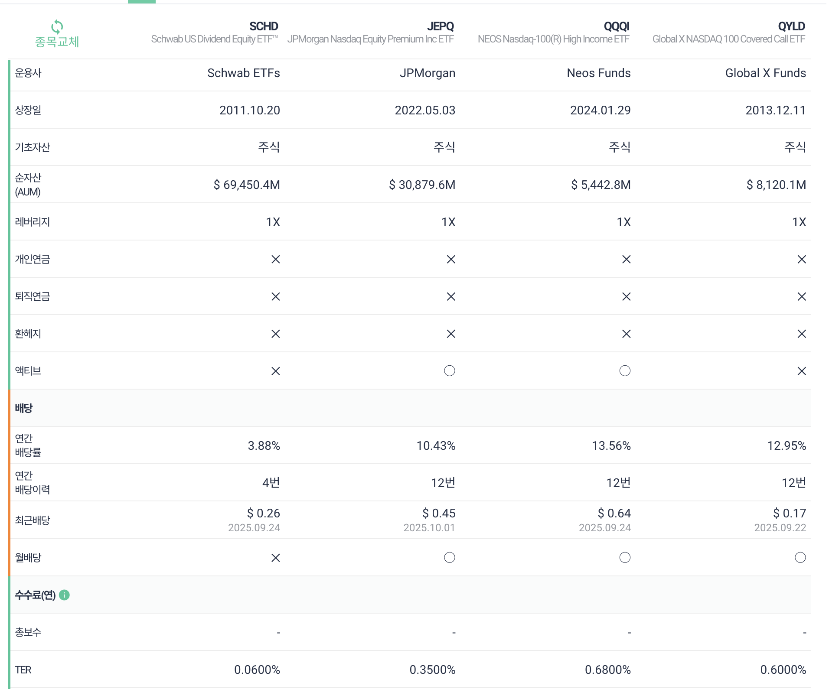Click QYLD 환헤지 X mark
829x689 pixels.
tap(802, 334)
